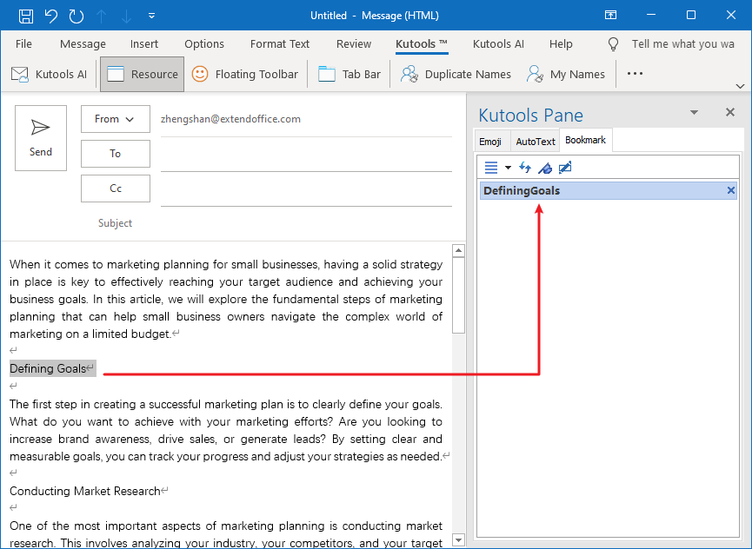Click the Redo circular arrow icon
This screenshot has height=549, width=752.
click(77, 16)
